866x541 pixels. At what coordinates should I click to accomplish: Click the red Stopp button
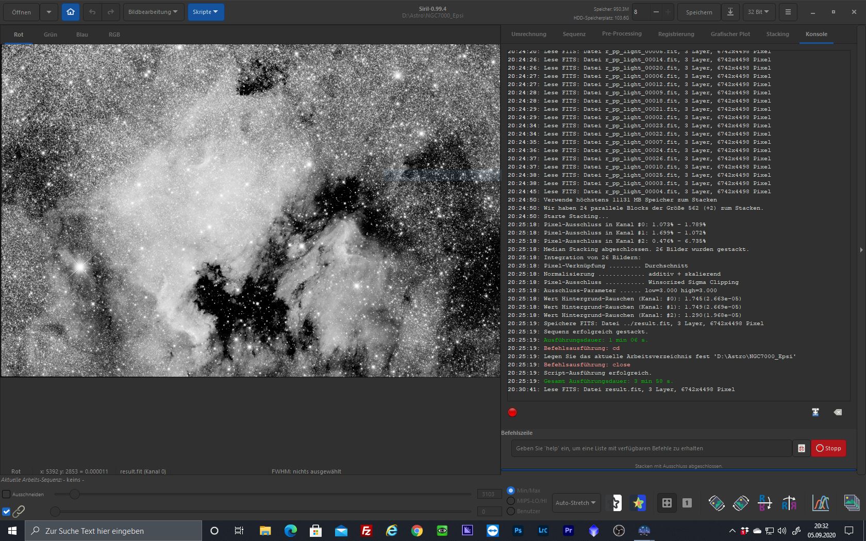click(828, 448)
